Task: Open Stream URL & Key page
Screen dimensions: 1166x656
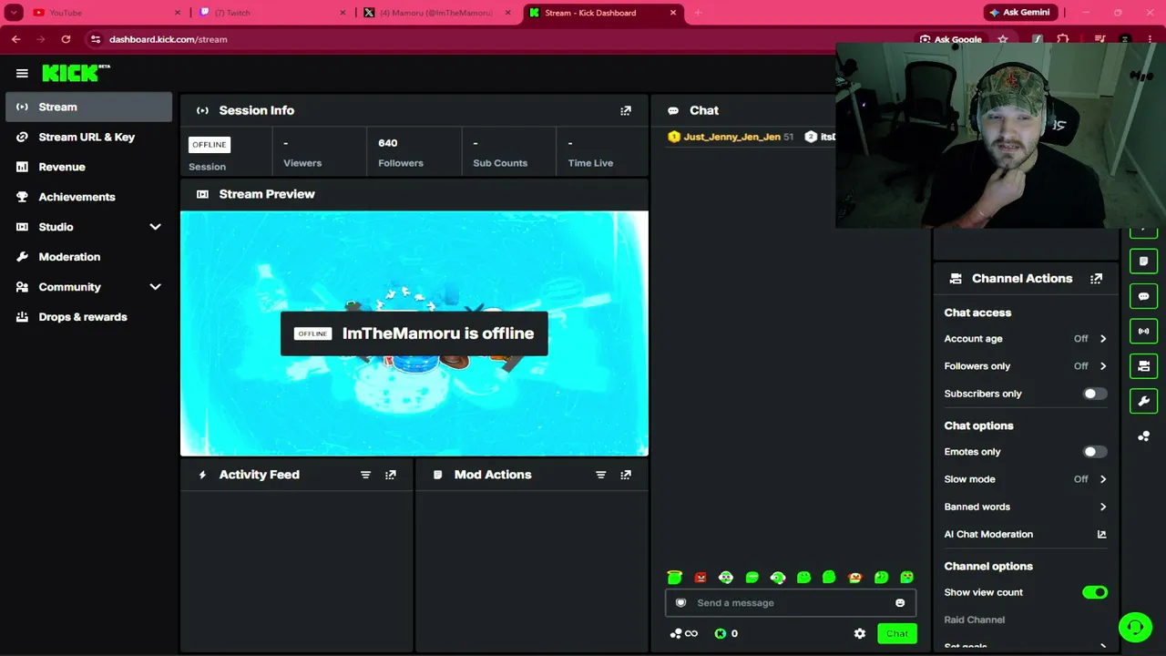Action: 88,137
